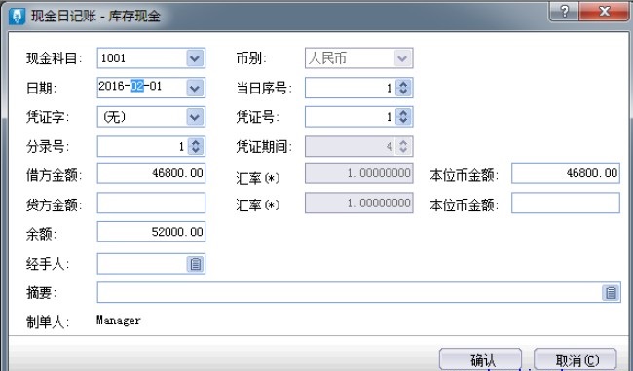The image size is (633, 371).
Task: Open the 摘要 lookup list icon
Action: (x=611, y=293)
